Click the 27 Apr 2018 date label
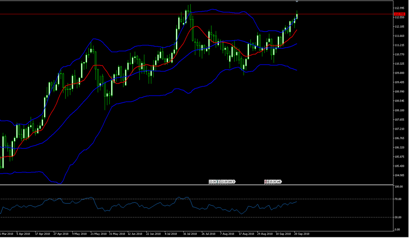409x238 pixels. [x=61, y=234]
